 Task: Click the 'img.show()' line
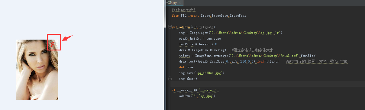(x=188, y=79)
